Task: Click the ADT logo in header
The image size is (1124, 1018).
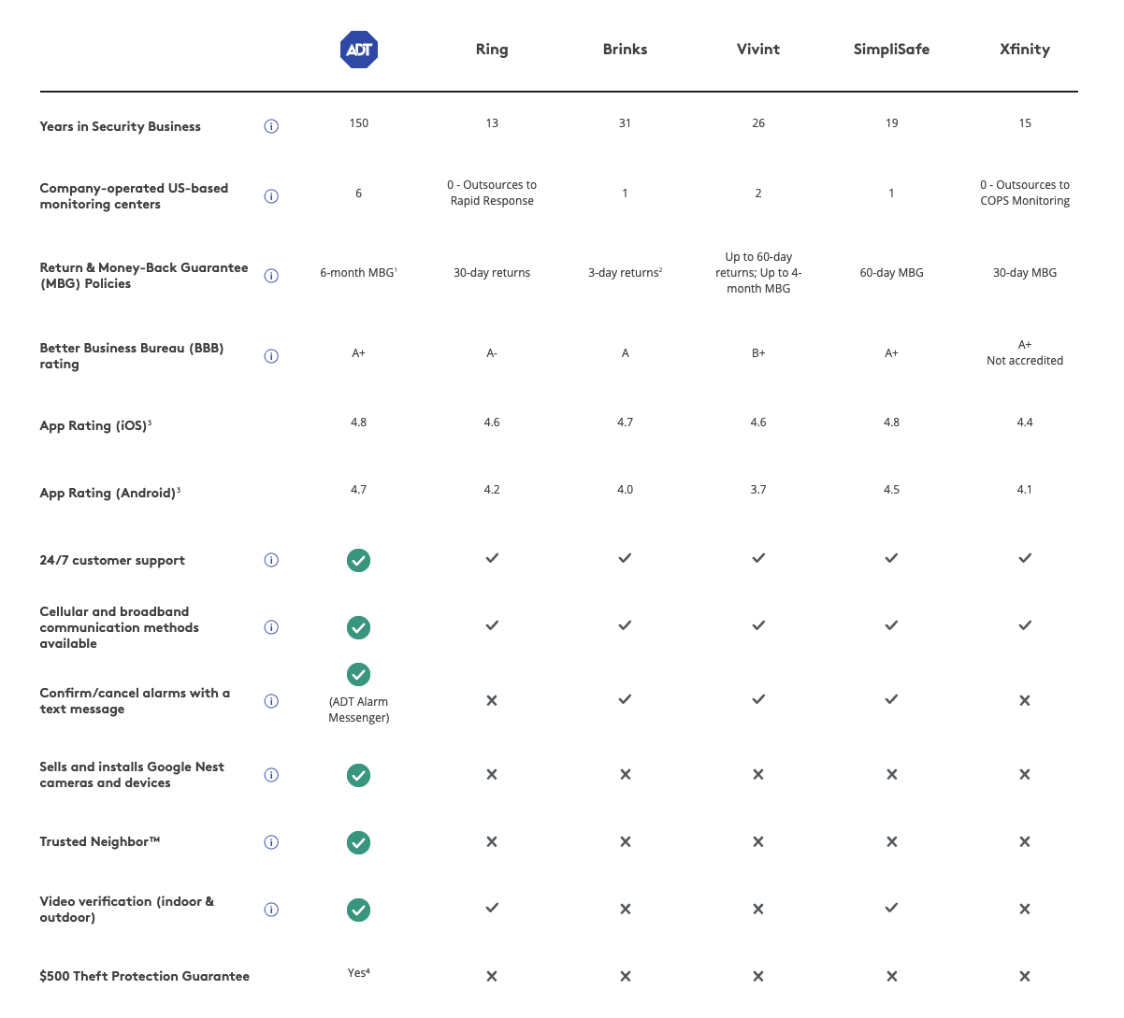Action: [358, 50]
